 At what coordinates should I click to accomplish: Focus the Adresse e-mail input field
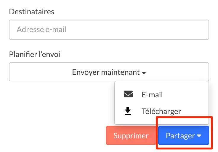pyautogui.click(x=109, y=30)
